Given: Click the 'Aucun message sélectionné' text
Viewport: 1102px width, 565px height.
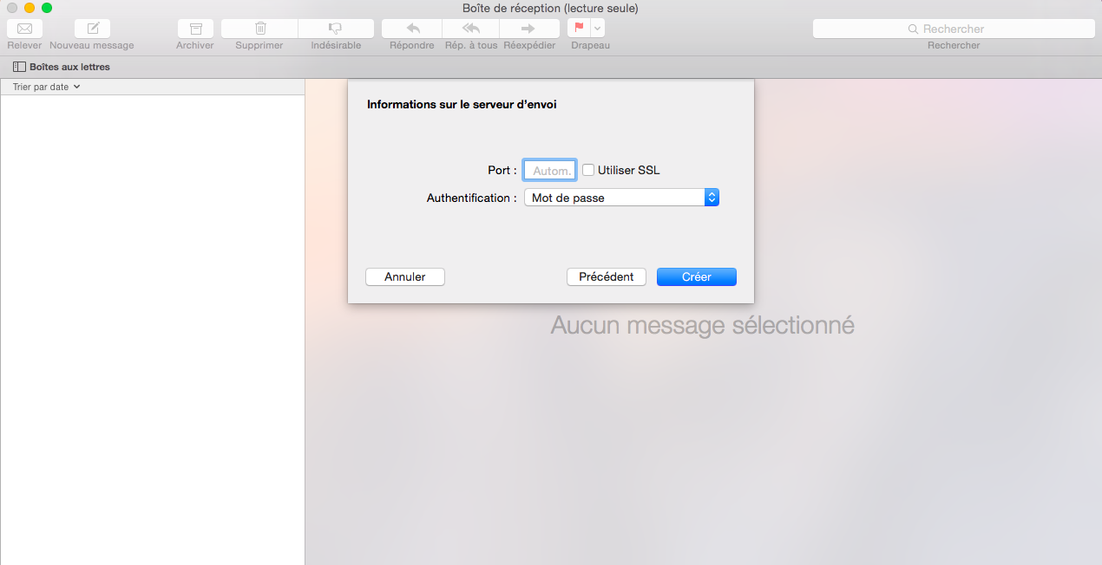Looking at the screenshot, I should [703, 326].
